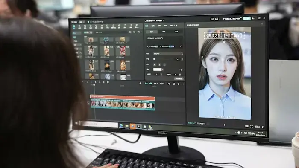This screenshot has width=299, height=168.
Task: Click the AI text button with blue badge
Action: click(167, 46)
